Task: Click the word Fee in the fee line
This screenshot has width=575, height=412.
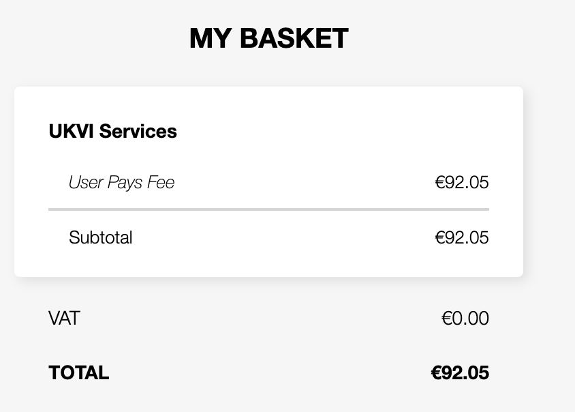Action: coord(161,183)
